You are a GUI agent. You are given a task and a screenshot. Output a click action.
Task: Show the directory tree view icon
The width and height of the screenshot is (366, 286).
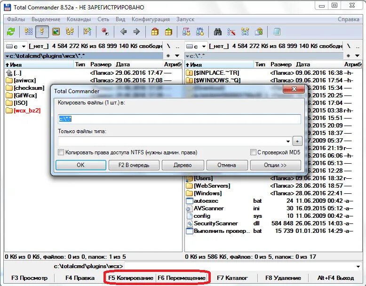(70, 32)
